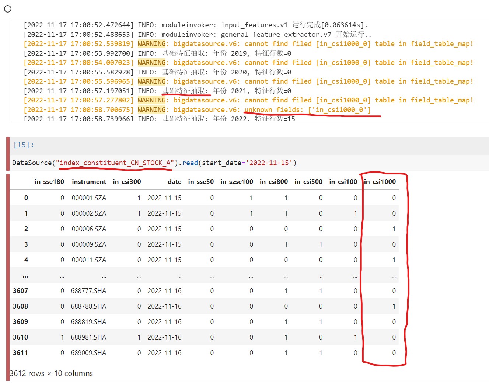Viewport: 489px width, 383px height.
Task: Click the instrument cell 000001.SZA
Action: 89,198
